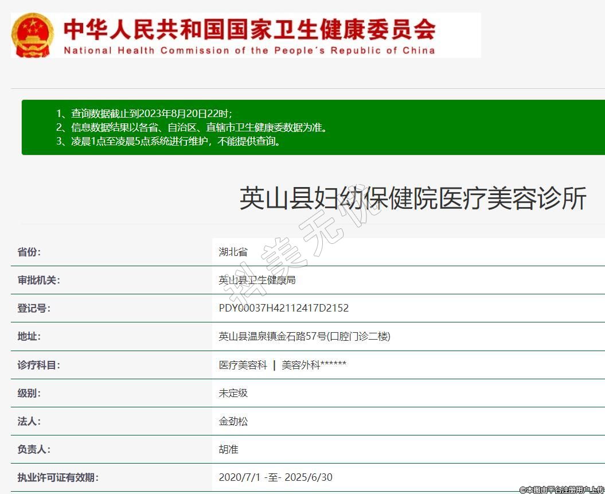Click 美容外科****** subject entry
Image resolution: width=605 pixels, height=494 pixels.
click(x=314, y=365)
